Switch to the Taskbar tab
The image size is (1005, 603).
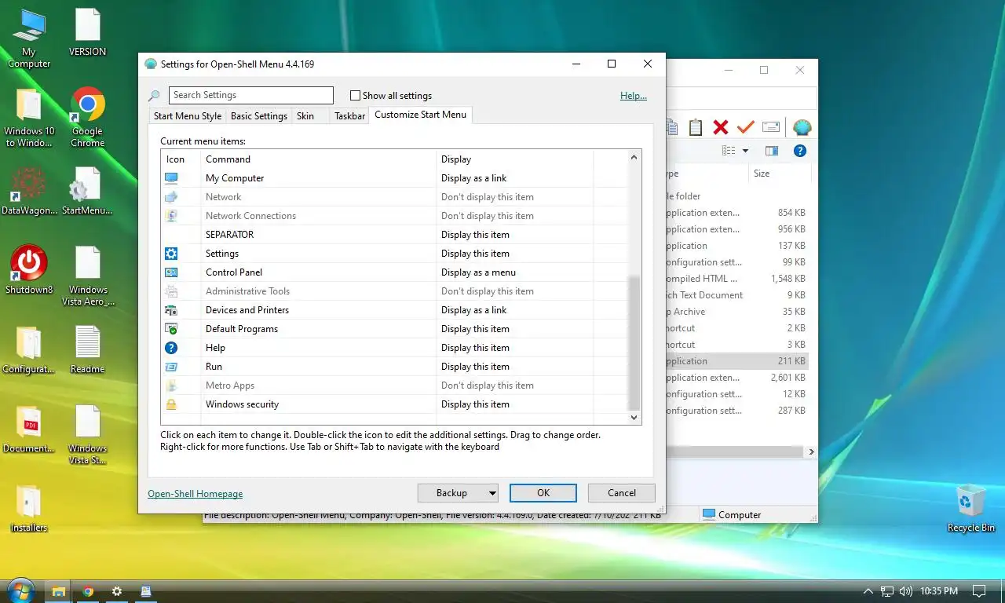349,116
